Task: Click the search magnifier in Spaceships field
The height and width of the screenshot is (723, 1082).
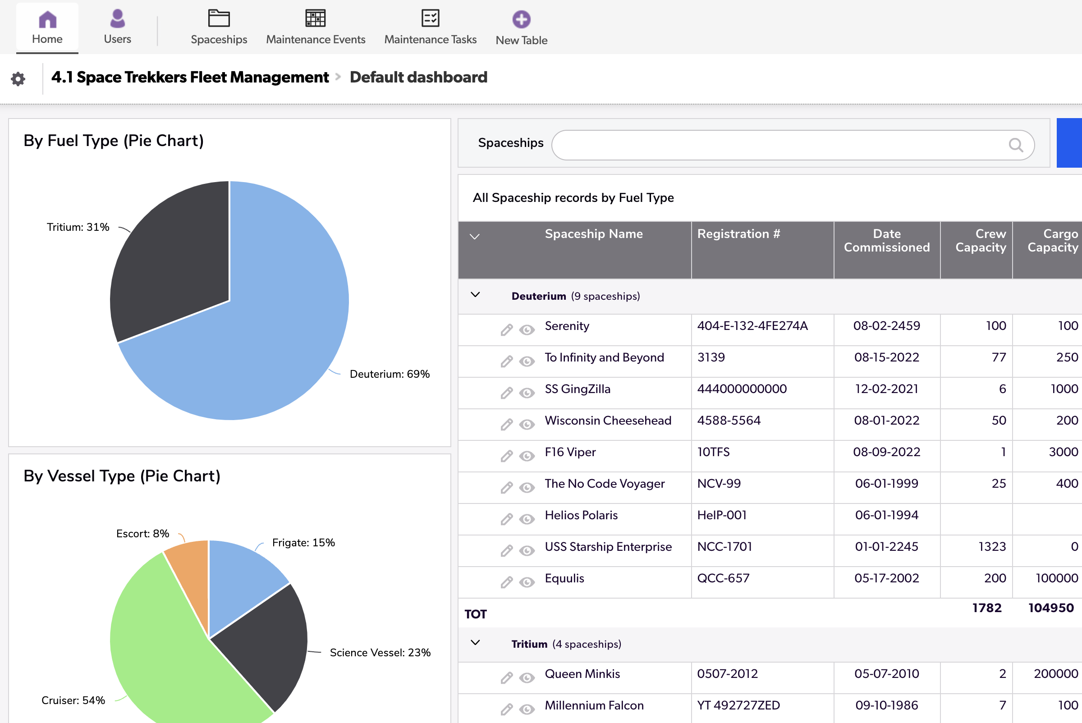Action: (1017, 145)
